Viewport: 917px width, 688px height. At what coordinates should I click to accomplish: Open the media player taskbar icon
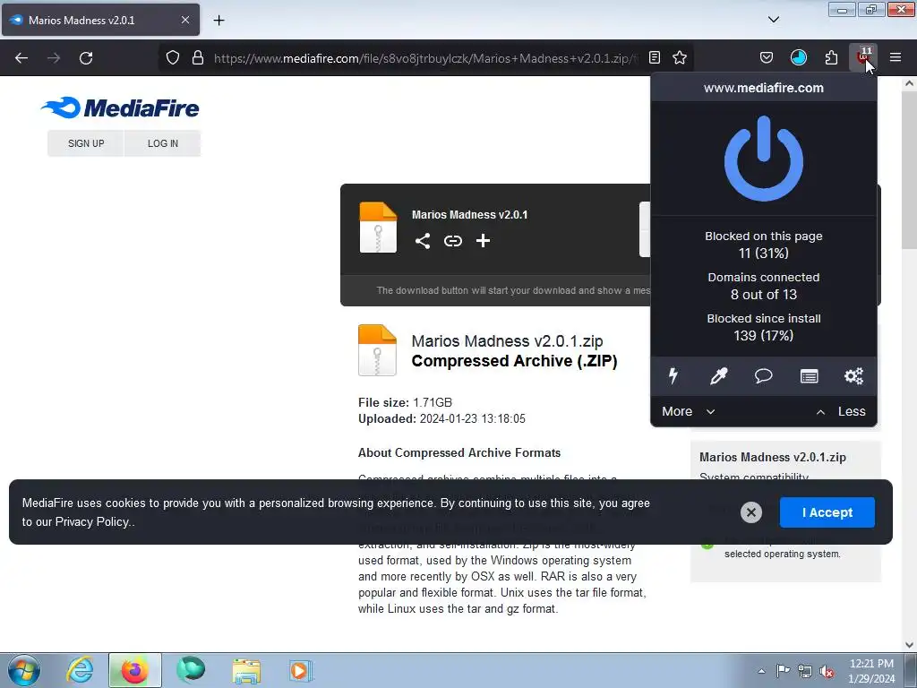(301, 670)
